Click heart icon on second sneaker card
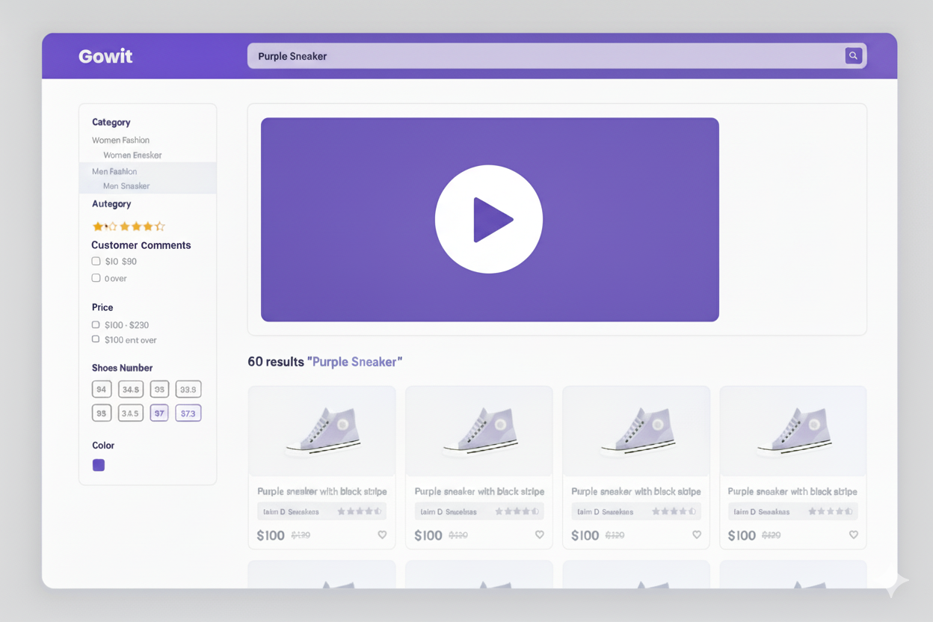The height and width of the screenshot is (622, 933). pyautogui.click(x=539, y=535)
